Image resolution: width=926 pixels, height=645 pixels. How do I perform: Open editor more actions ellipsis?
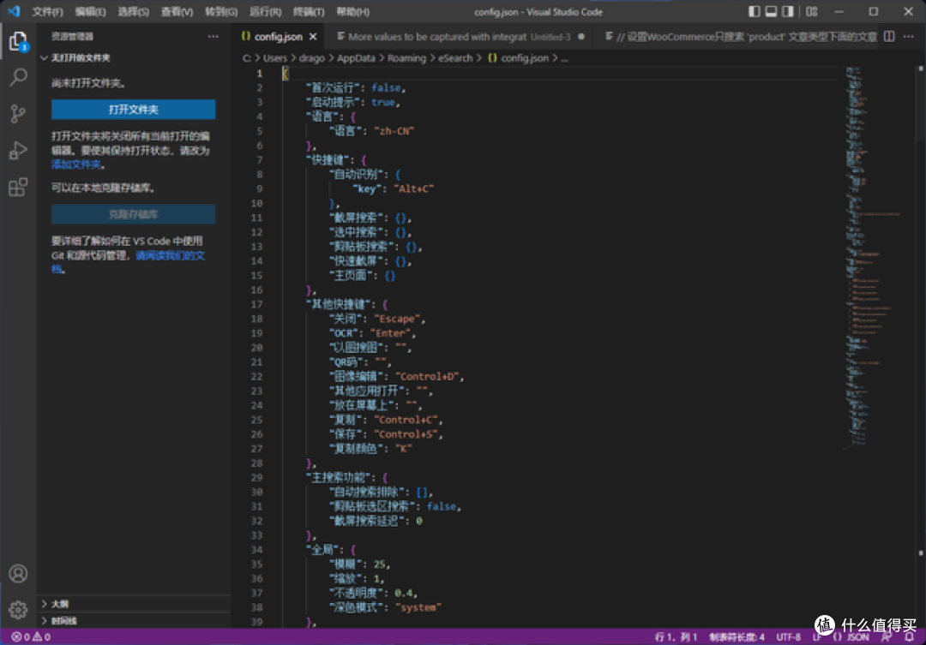click(909, 37)
